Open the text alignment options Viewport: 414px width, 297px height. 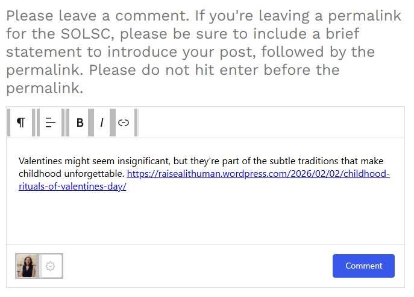click(50, 123)
